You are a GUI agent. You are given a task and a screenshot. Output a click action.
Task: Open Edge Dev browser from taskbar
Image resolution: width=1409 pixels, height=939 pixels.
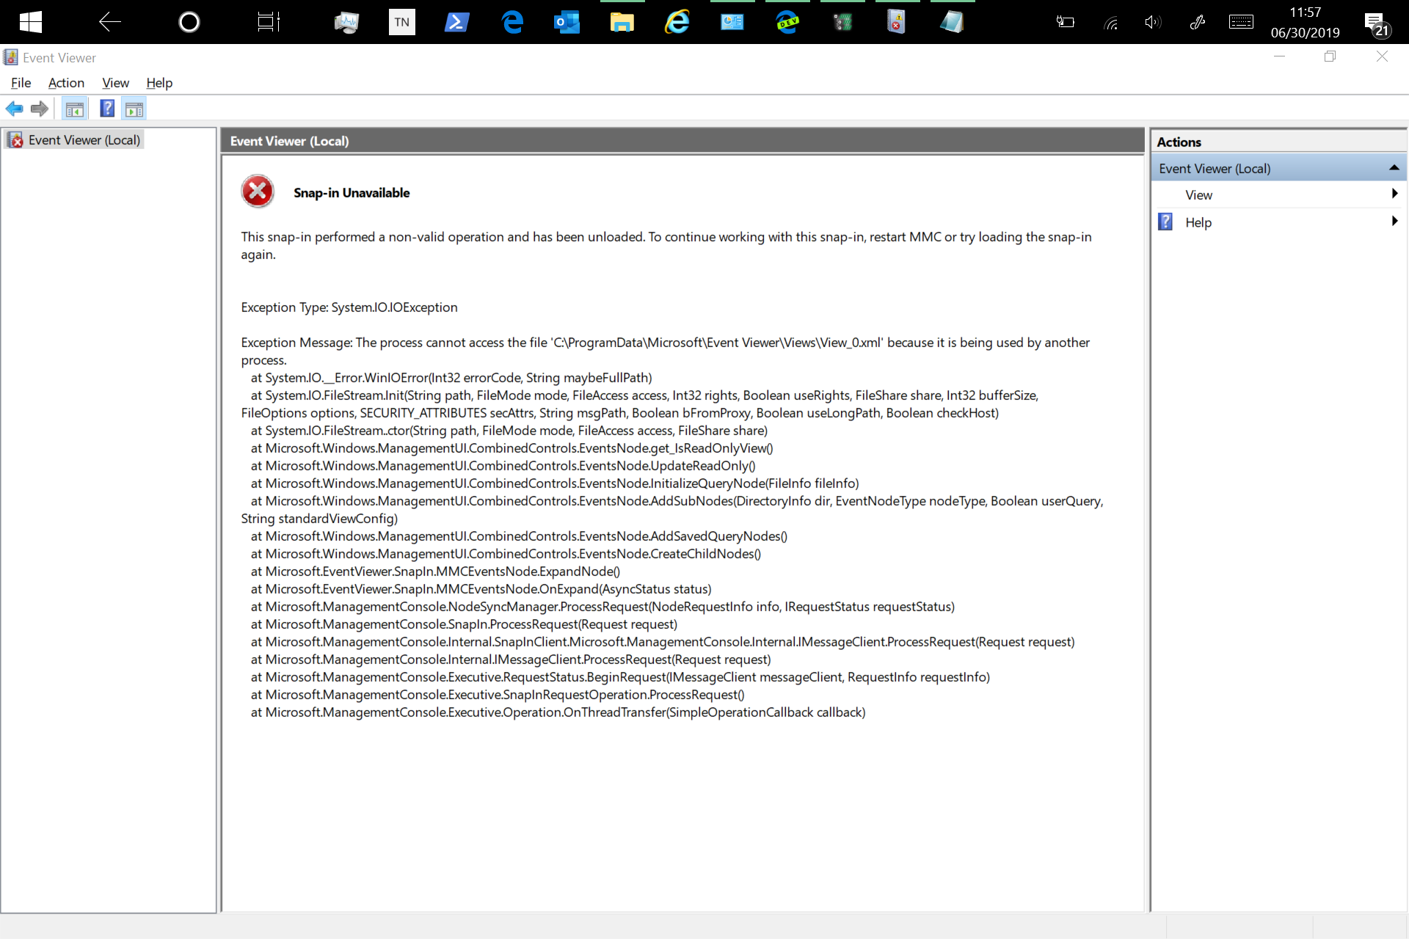click(x=787, y=22)
